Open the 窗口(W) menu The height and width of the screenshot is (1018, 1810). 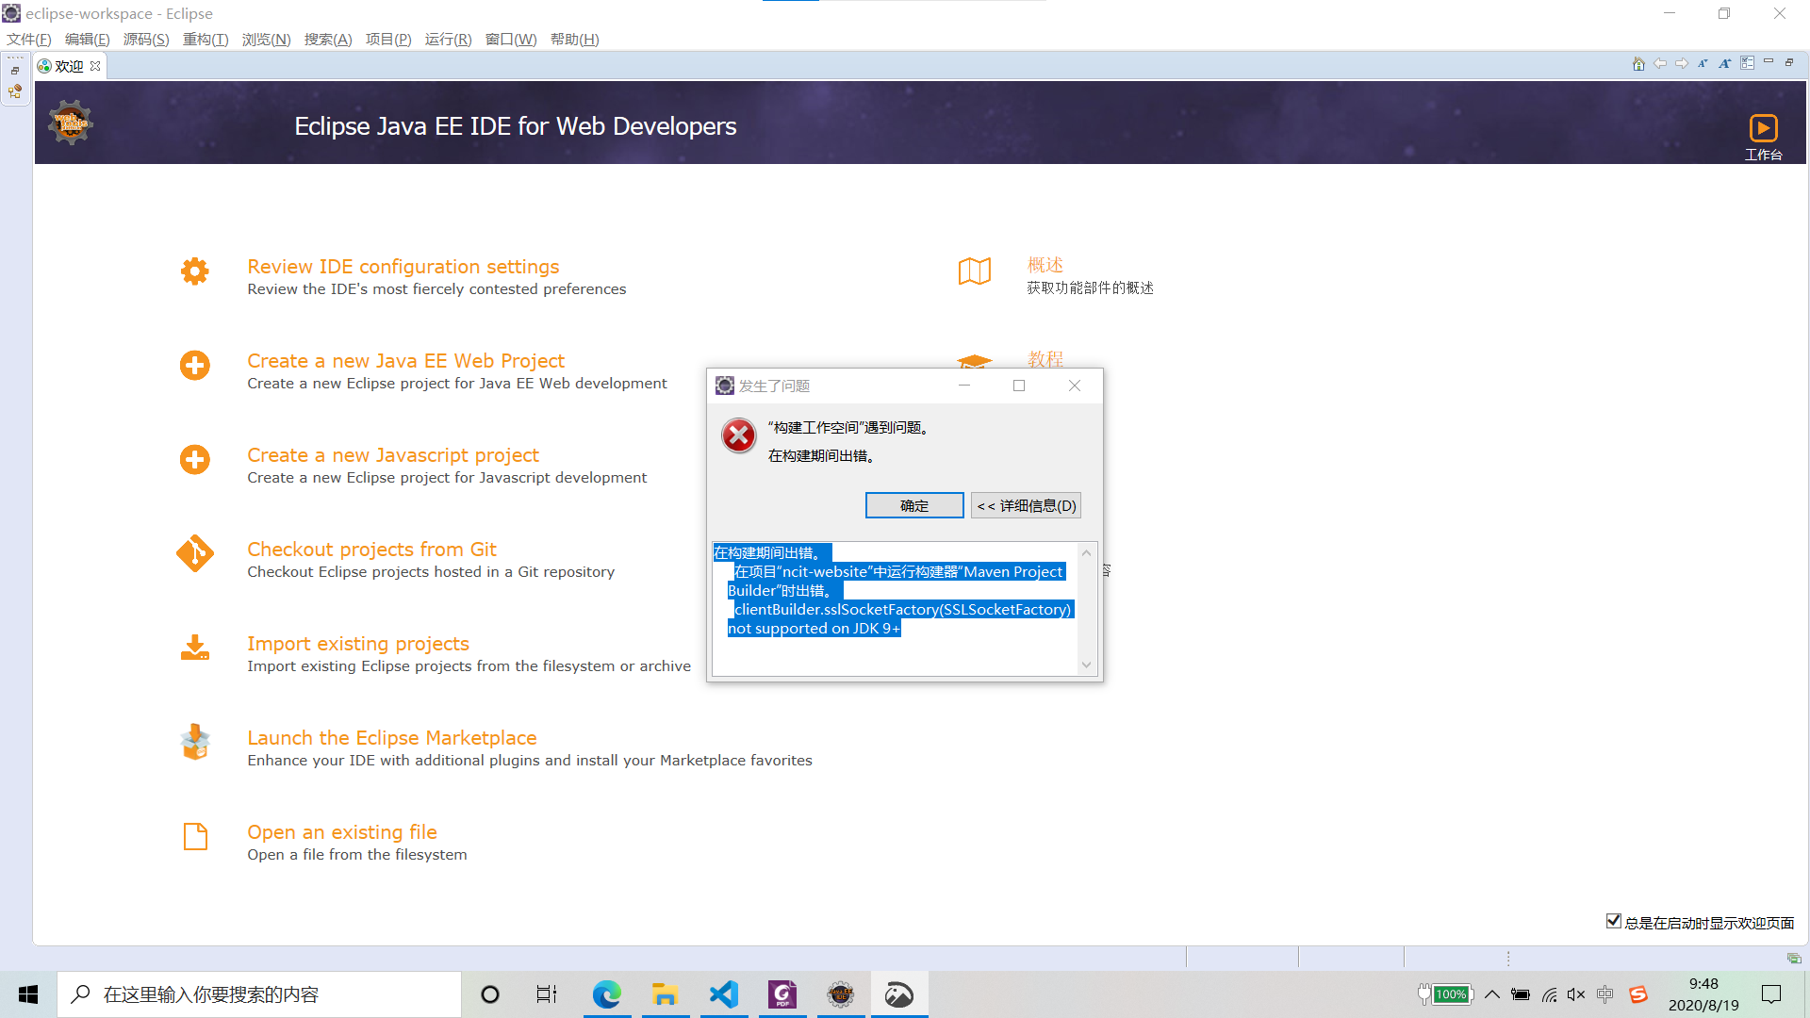click(x=511, y=40)
